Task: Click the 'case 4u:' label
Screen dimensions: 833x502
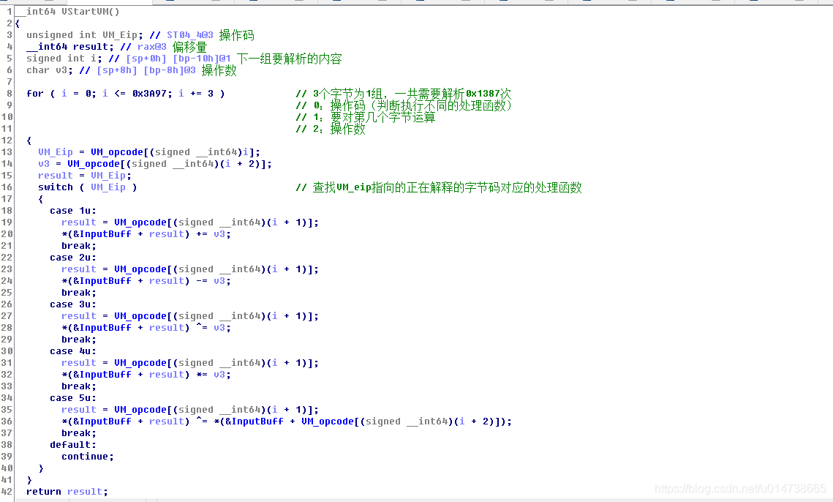Action: click(73, 351)
